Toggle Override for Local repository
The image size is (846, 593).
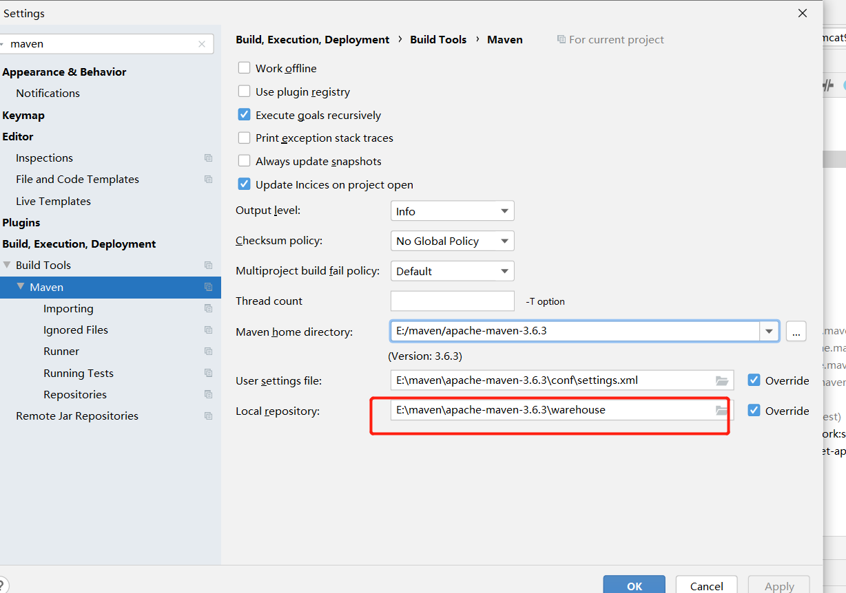tap(754, 411)
